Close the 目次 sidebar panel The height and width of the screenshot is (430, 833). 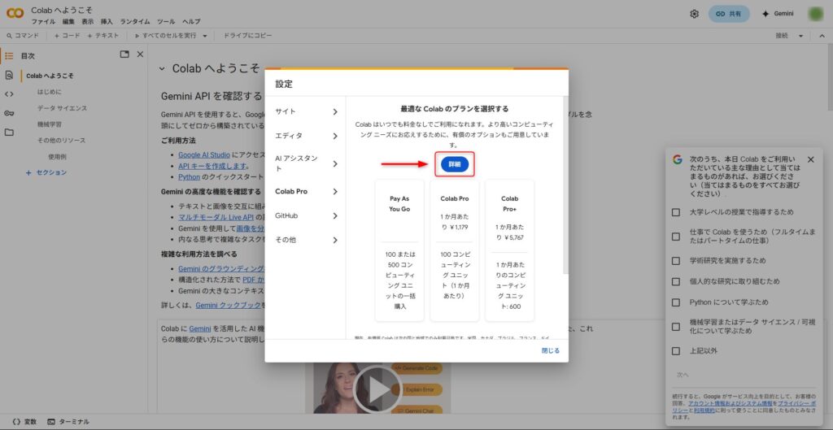[x=140, y=54]
